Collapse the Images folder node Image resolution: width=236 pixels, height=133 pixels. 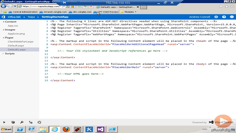(3, 30)
